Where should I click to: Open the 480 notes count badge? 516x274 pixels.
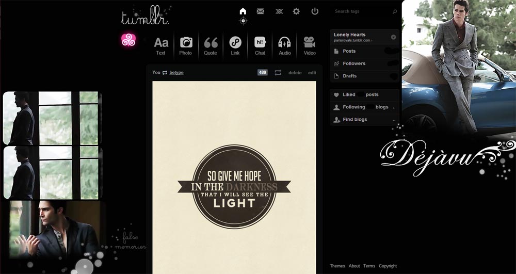262,72
